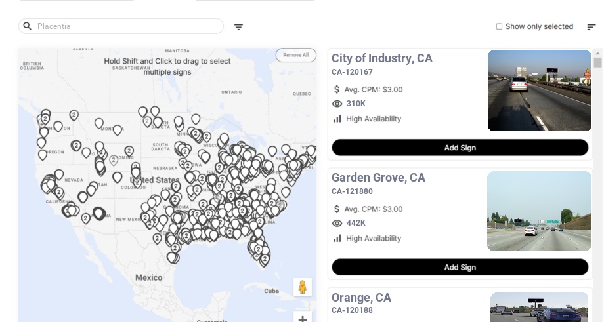604x322 pixels.
Task: Open the sort order icon
Action: click(x=591, y=27)
